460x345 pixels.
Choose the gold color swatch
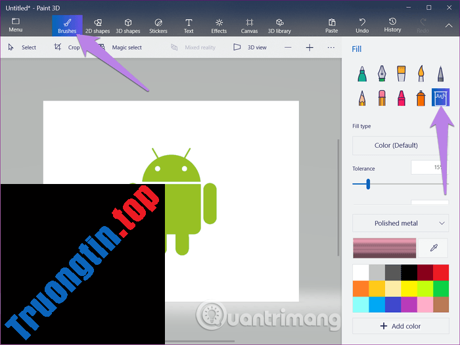[x=377, y=288]
